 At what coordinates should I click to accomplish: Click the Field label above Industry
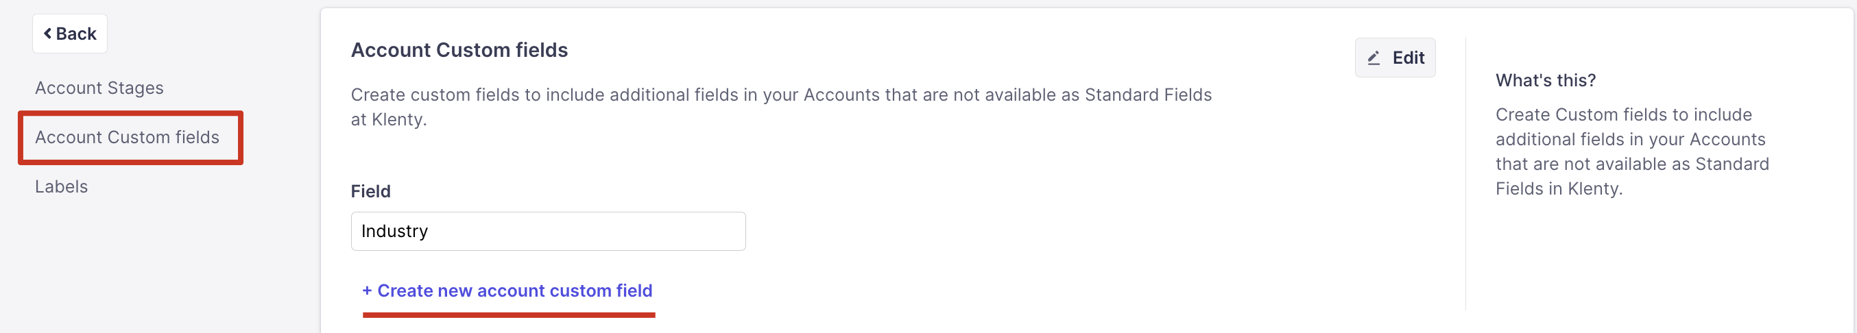(370, 191)
